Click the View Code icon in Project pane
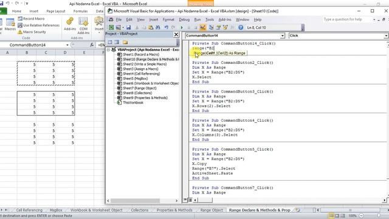389x219 pixels. coord(110,42)
